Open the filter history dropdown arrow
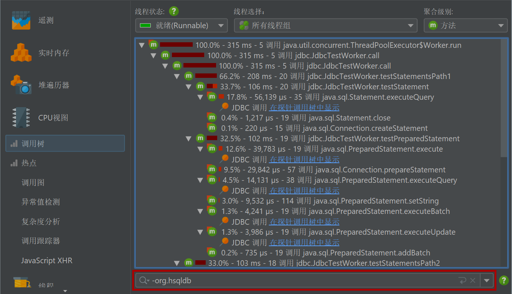512x294 pixels. [x=487, y=281]
